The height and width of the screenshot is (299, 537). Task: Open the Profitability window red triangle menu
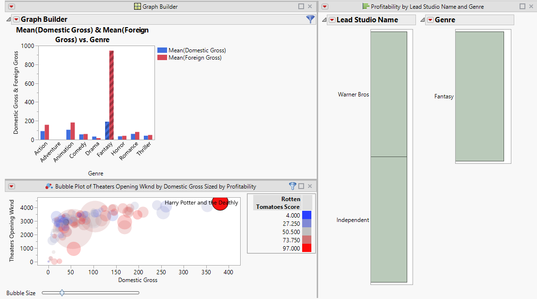[325, 7]
